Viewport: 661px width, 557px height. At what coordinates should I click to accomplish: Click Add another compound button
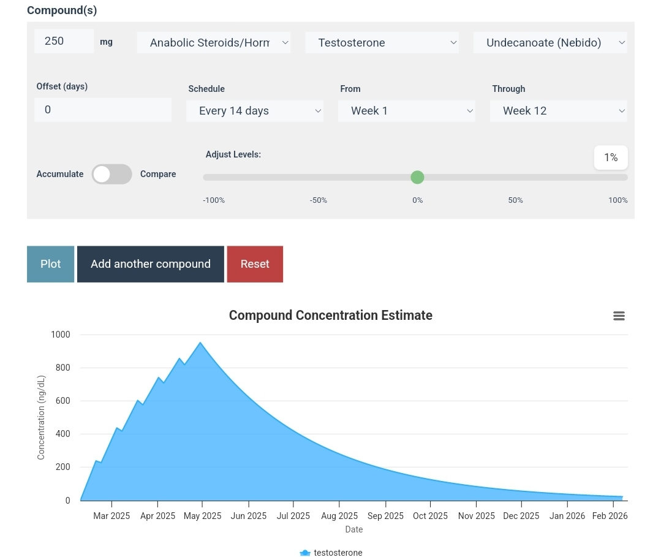[150, 264]
